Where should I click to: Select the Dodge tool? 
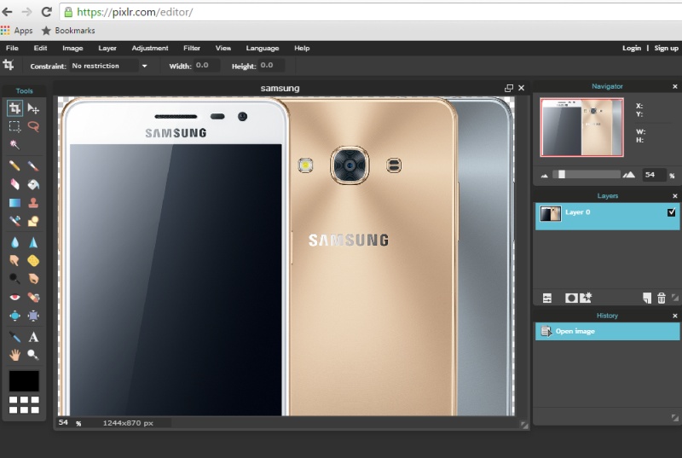14,279
